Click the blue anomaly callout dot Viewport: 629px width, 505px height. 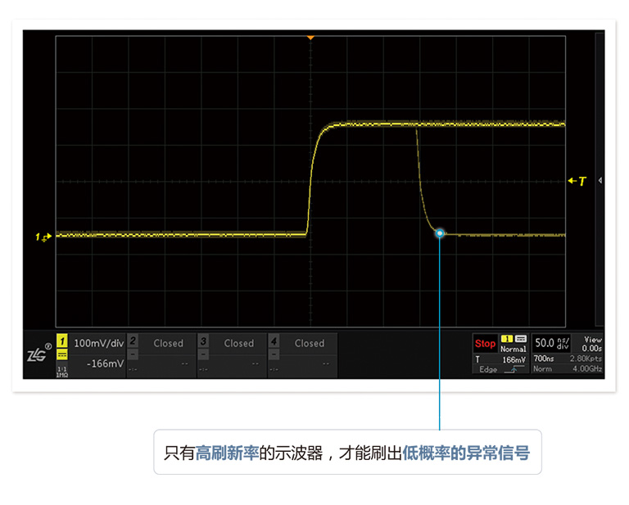[440, 234]
